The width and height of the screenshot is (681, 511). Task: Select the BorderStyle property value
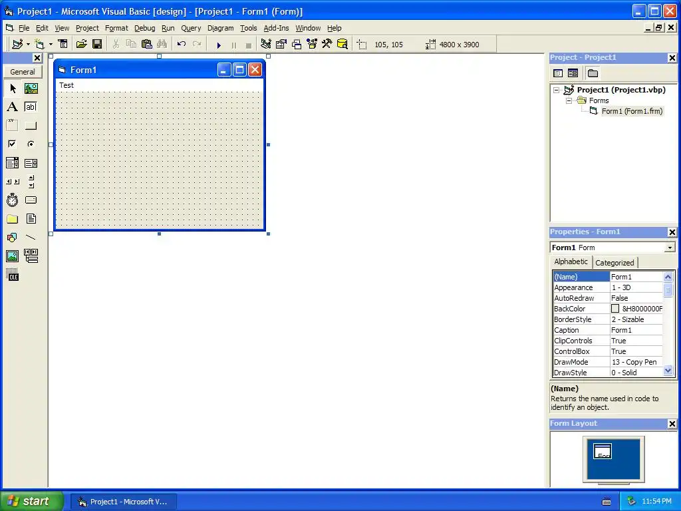636,319
